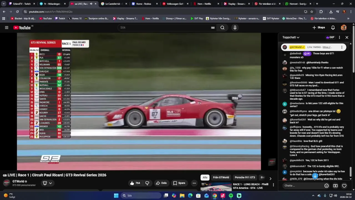The width and height of the screenshot is (355, 200).
Task: Like the video with thumbs-up
Action: point(135,183)
